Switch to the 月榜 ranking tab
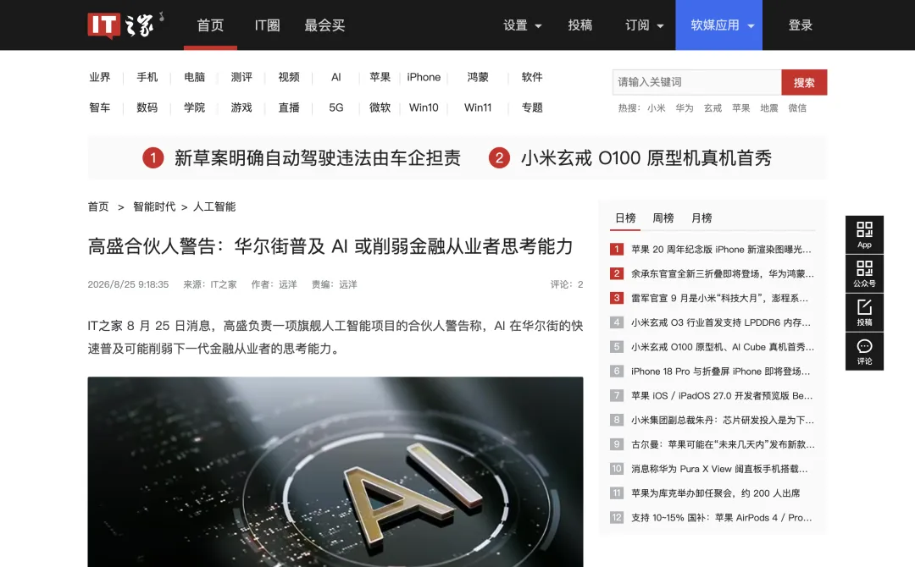Image resolution: width=915 pixels, height=567 pixels. 701,218
